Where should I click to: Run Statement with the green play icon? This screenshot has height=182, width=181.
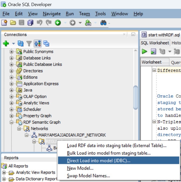(x=144, y=51)
